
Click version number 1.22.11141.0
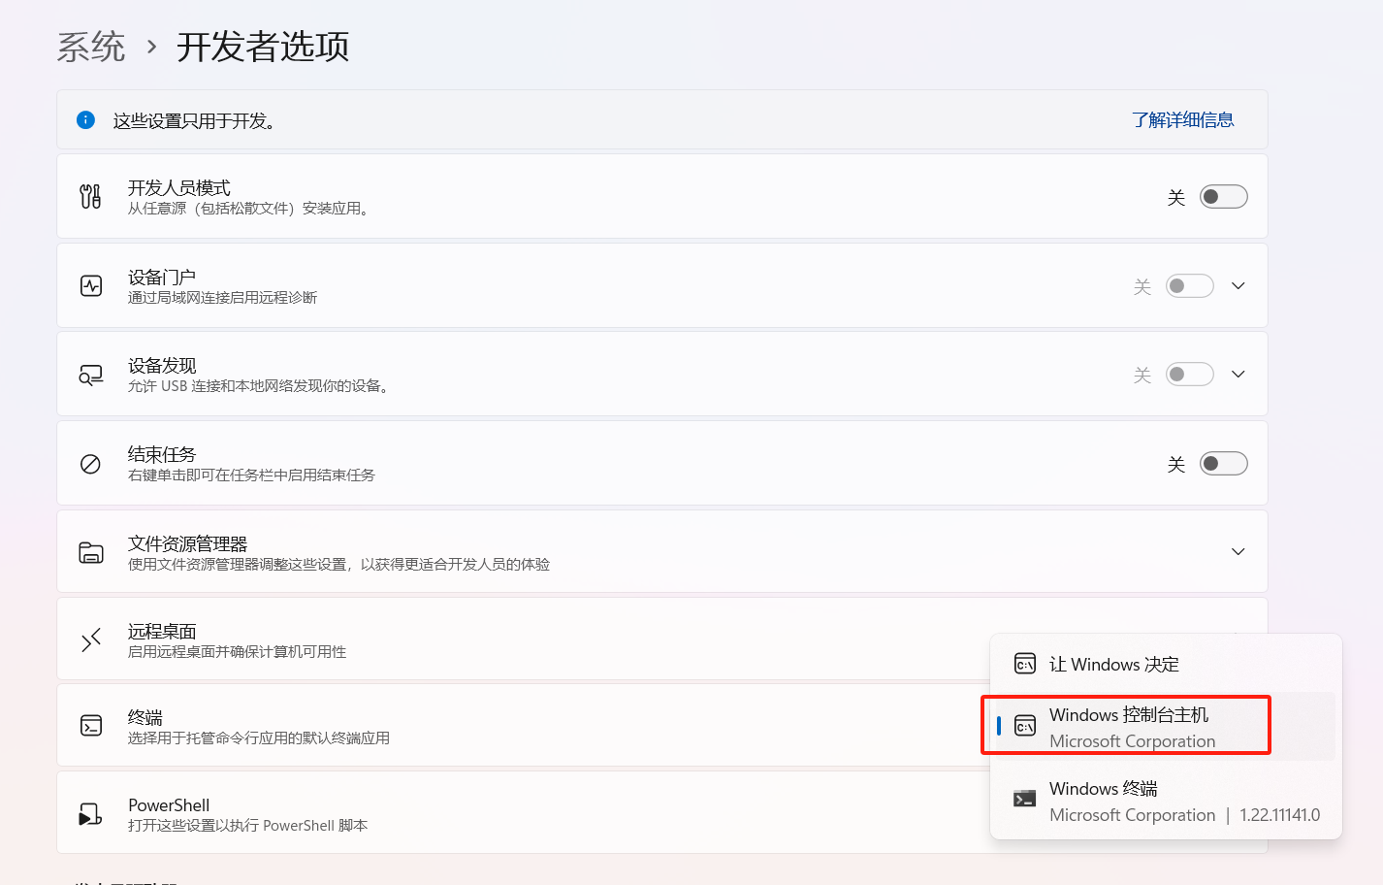pyautogui.click(x=1280, y=815)
